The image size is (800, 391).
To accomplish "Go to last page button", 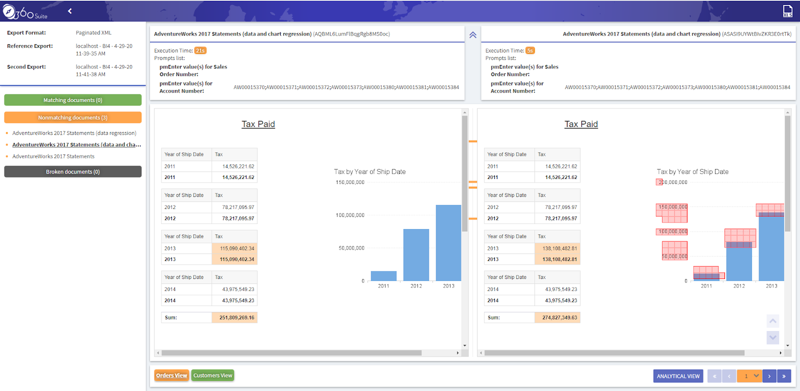I will click(x=783, y=376).
